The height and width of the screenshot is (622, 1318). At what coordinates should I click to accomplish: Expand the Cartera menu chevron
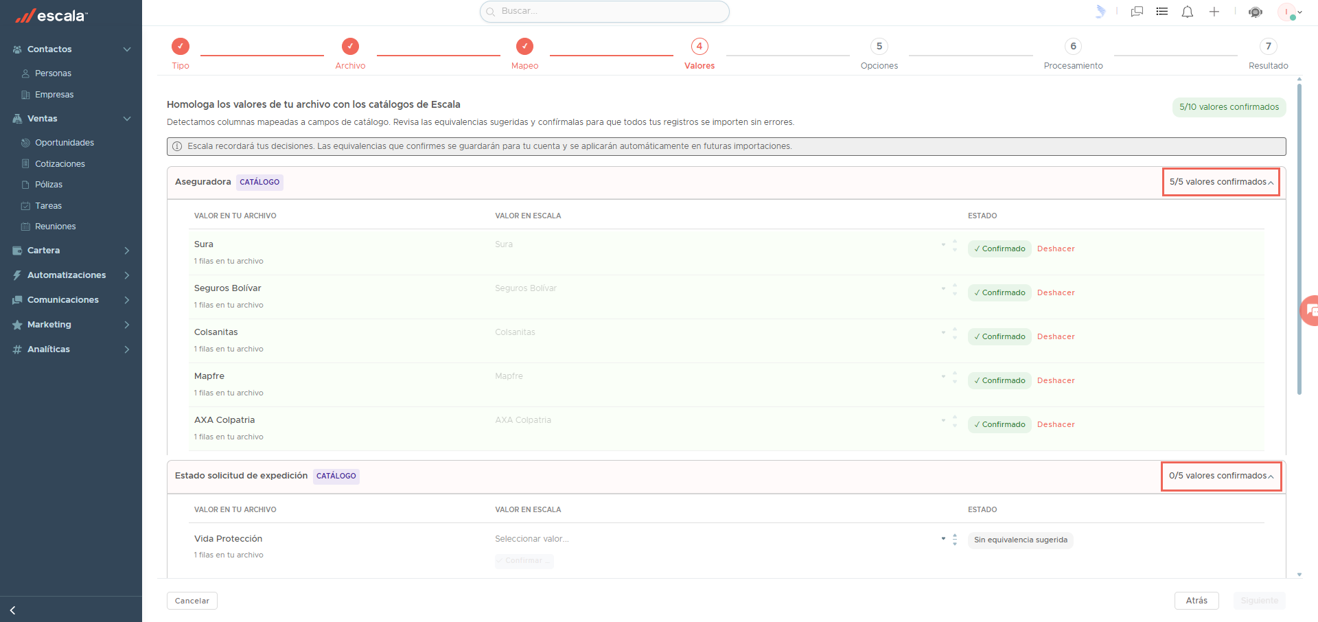pos(127,251)
